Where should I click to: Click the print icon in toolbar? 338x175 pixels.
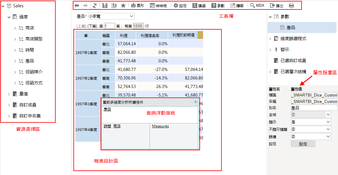(x=292, y=5)
